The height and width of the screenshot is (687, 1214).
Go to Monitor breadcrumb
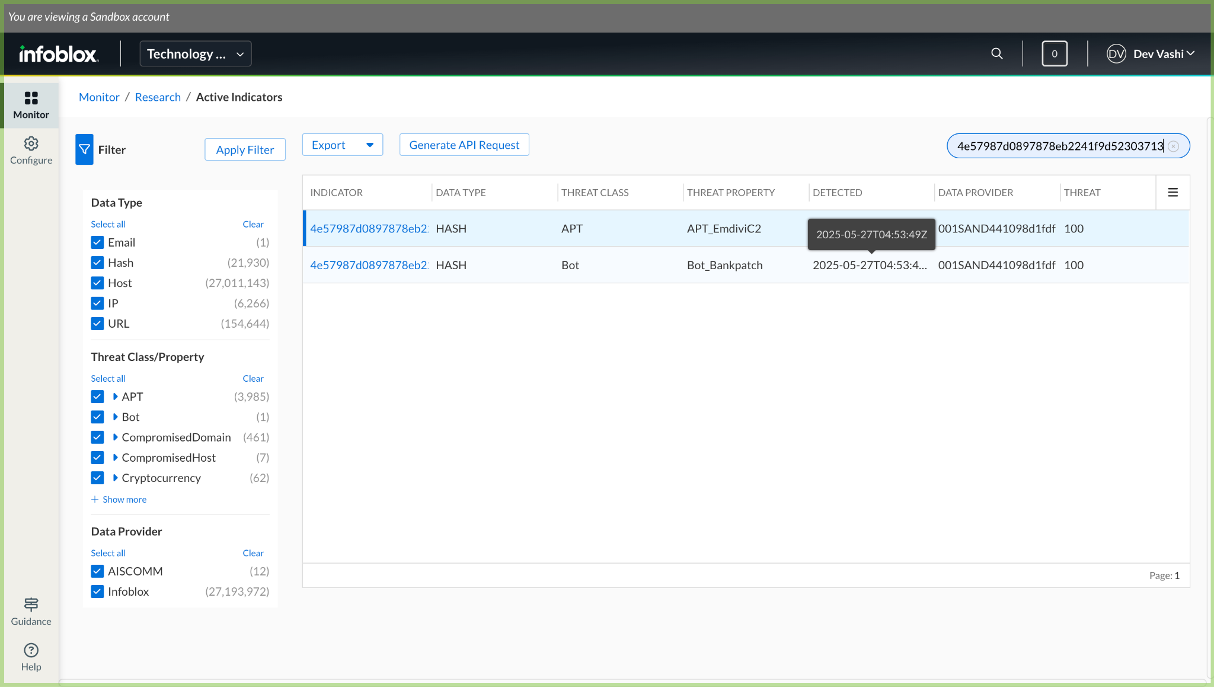(99, 97)
